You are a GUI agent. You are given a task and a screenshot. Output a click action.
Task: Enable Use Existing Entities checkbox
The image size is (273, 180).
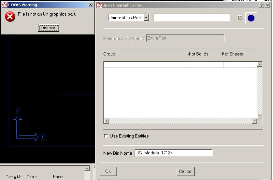coord(106,136)
